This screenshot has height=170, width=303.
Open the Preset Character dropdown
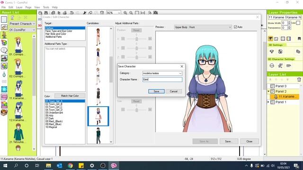[22, 24]
